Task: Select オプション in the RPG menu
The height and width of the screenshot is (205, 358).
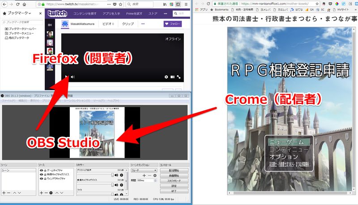Action: click(284, 157)
